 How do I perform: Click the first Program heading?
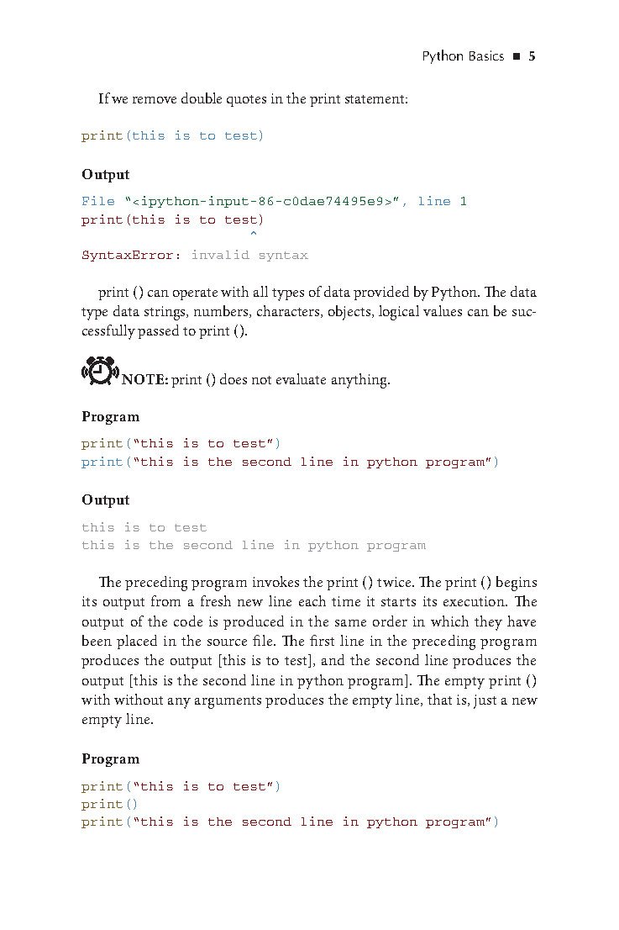coord(111,417)
